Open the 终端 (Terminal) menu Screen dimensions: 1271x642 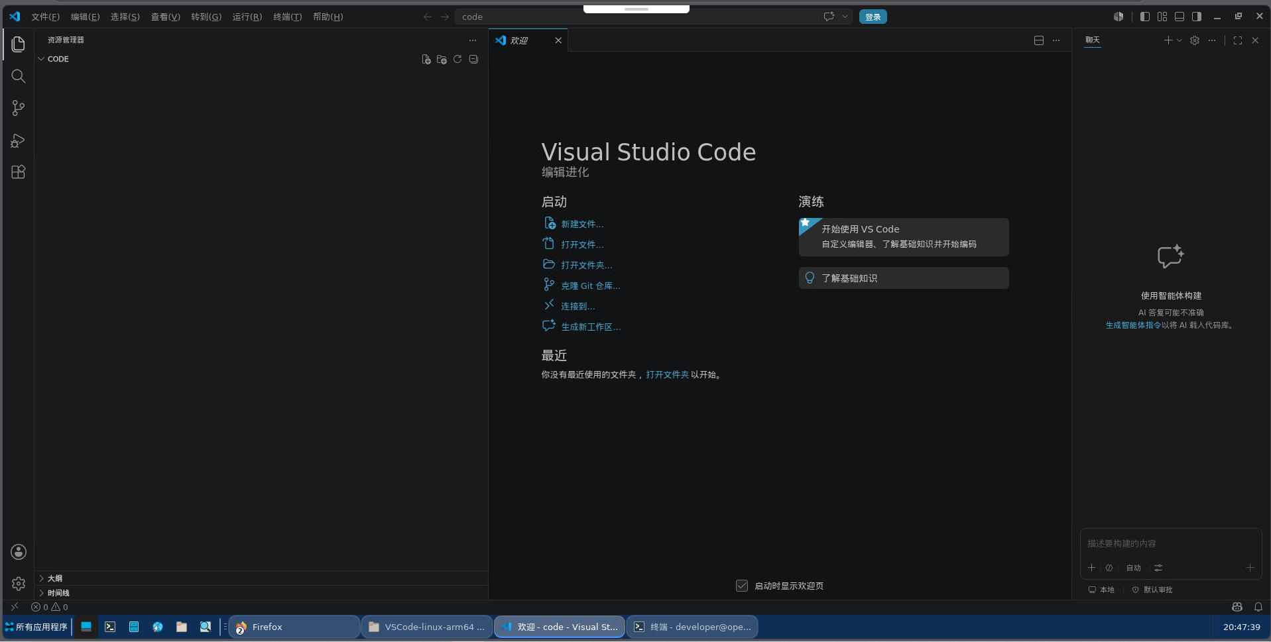287,17
